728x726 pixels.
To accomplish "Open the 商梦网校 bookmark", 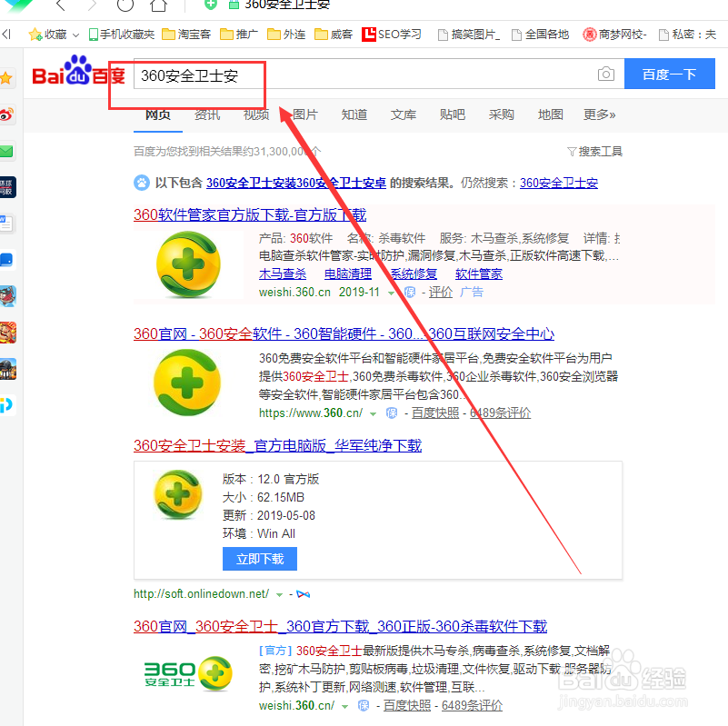I will pos(614,35).
